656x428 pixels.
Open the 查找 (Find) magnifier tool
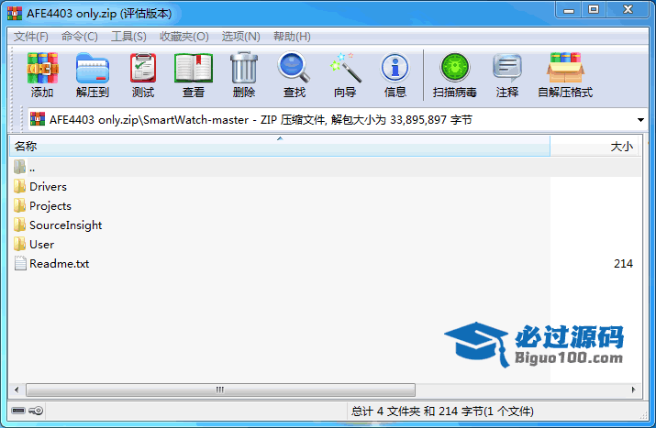click(x=294, y=67)
